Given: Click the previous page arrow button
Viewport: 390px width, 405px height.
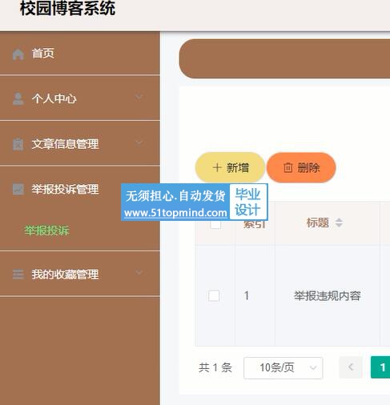Looking at the screenshot, I should (351, 367).
